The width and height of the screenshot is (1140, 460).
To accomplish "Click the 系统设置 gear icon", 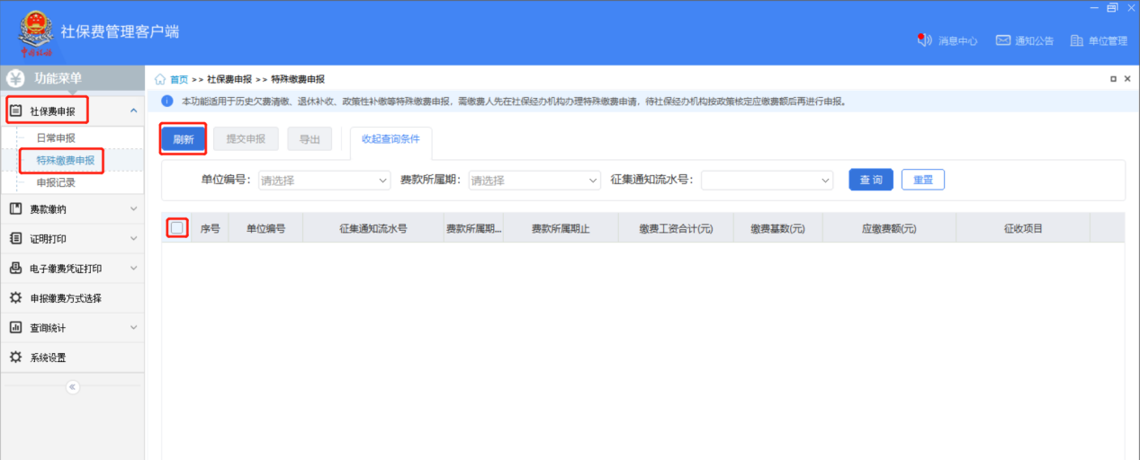I will 15,358.
